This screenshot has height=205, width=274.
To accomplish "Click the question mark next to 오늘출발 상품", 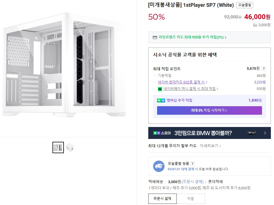I will pyautogui.click(x=192, y=163).
